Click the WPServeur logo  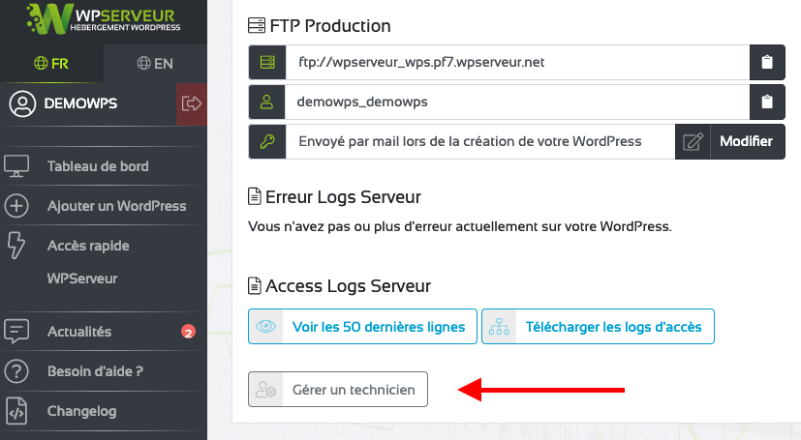[104, 19]
